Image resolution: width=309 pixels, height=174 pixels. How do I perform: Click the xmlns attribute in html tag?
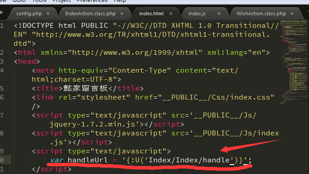click(52, 52)
